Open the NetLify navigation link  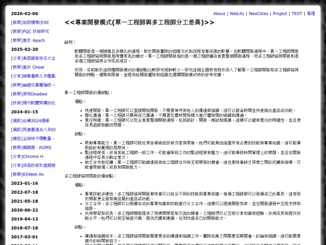click(237, 13)
